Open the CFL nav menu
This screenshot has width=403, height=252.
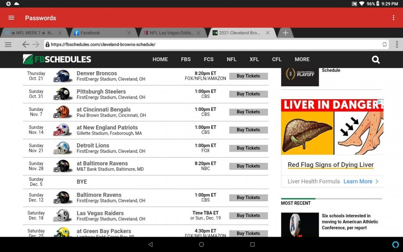[x=277, y=59]
